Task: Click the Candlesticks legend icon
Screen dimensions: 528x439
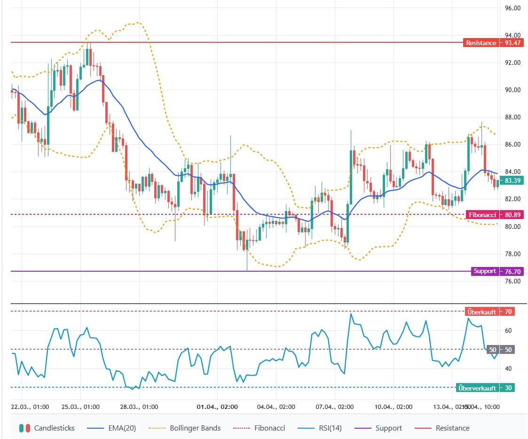Action: point(24,428)
